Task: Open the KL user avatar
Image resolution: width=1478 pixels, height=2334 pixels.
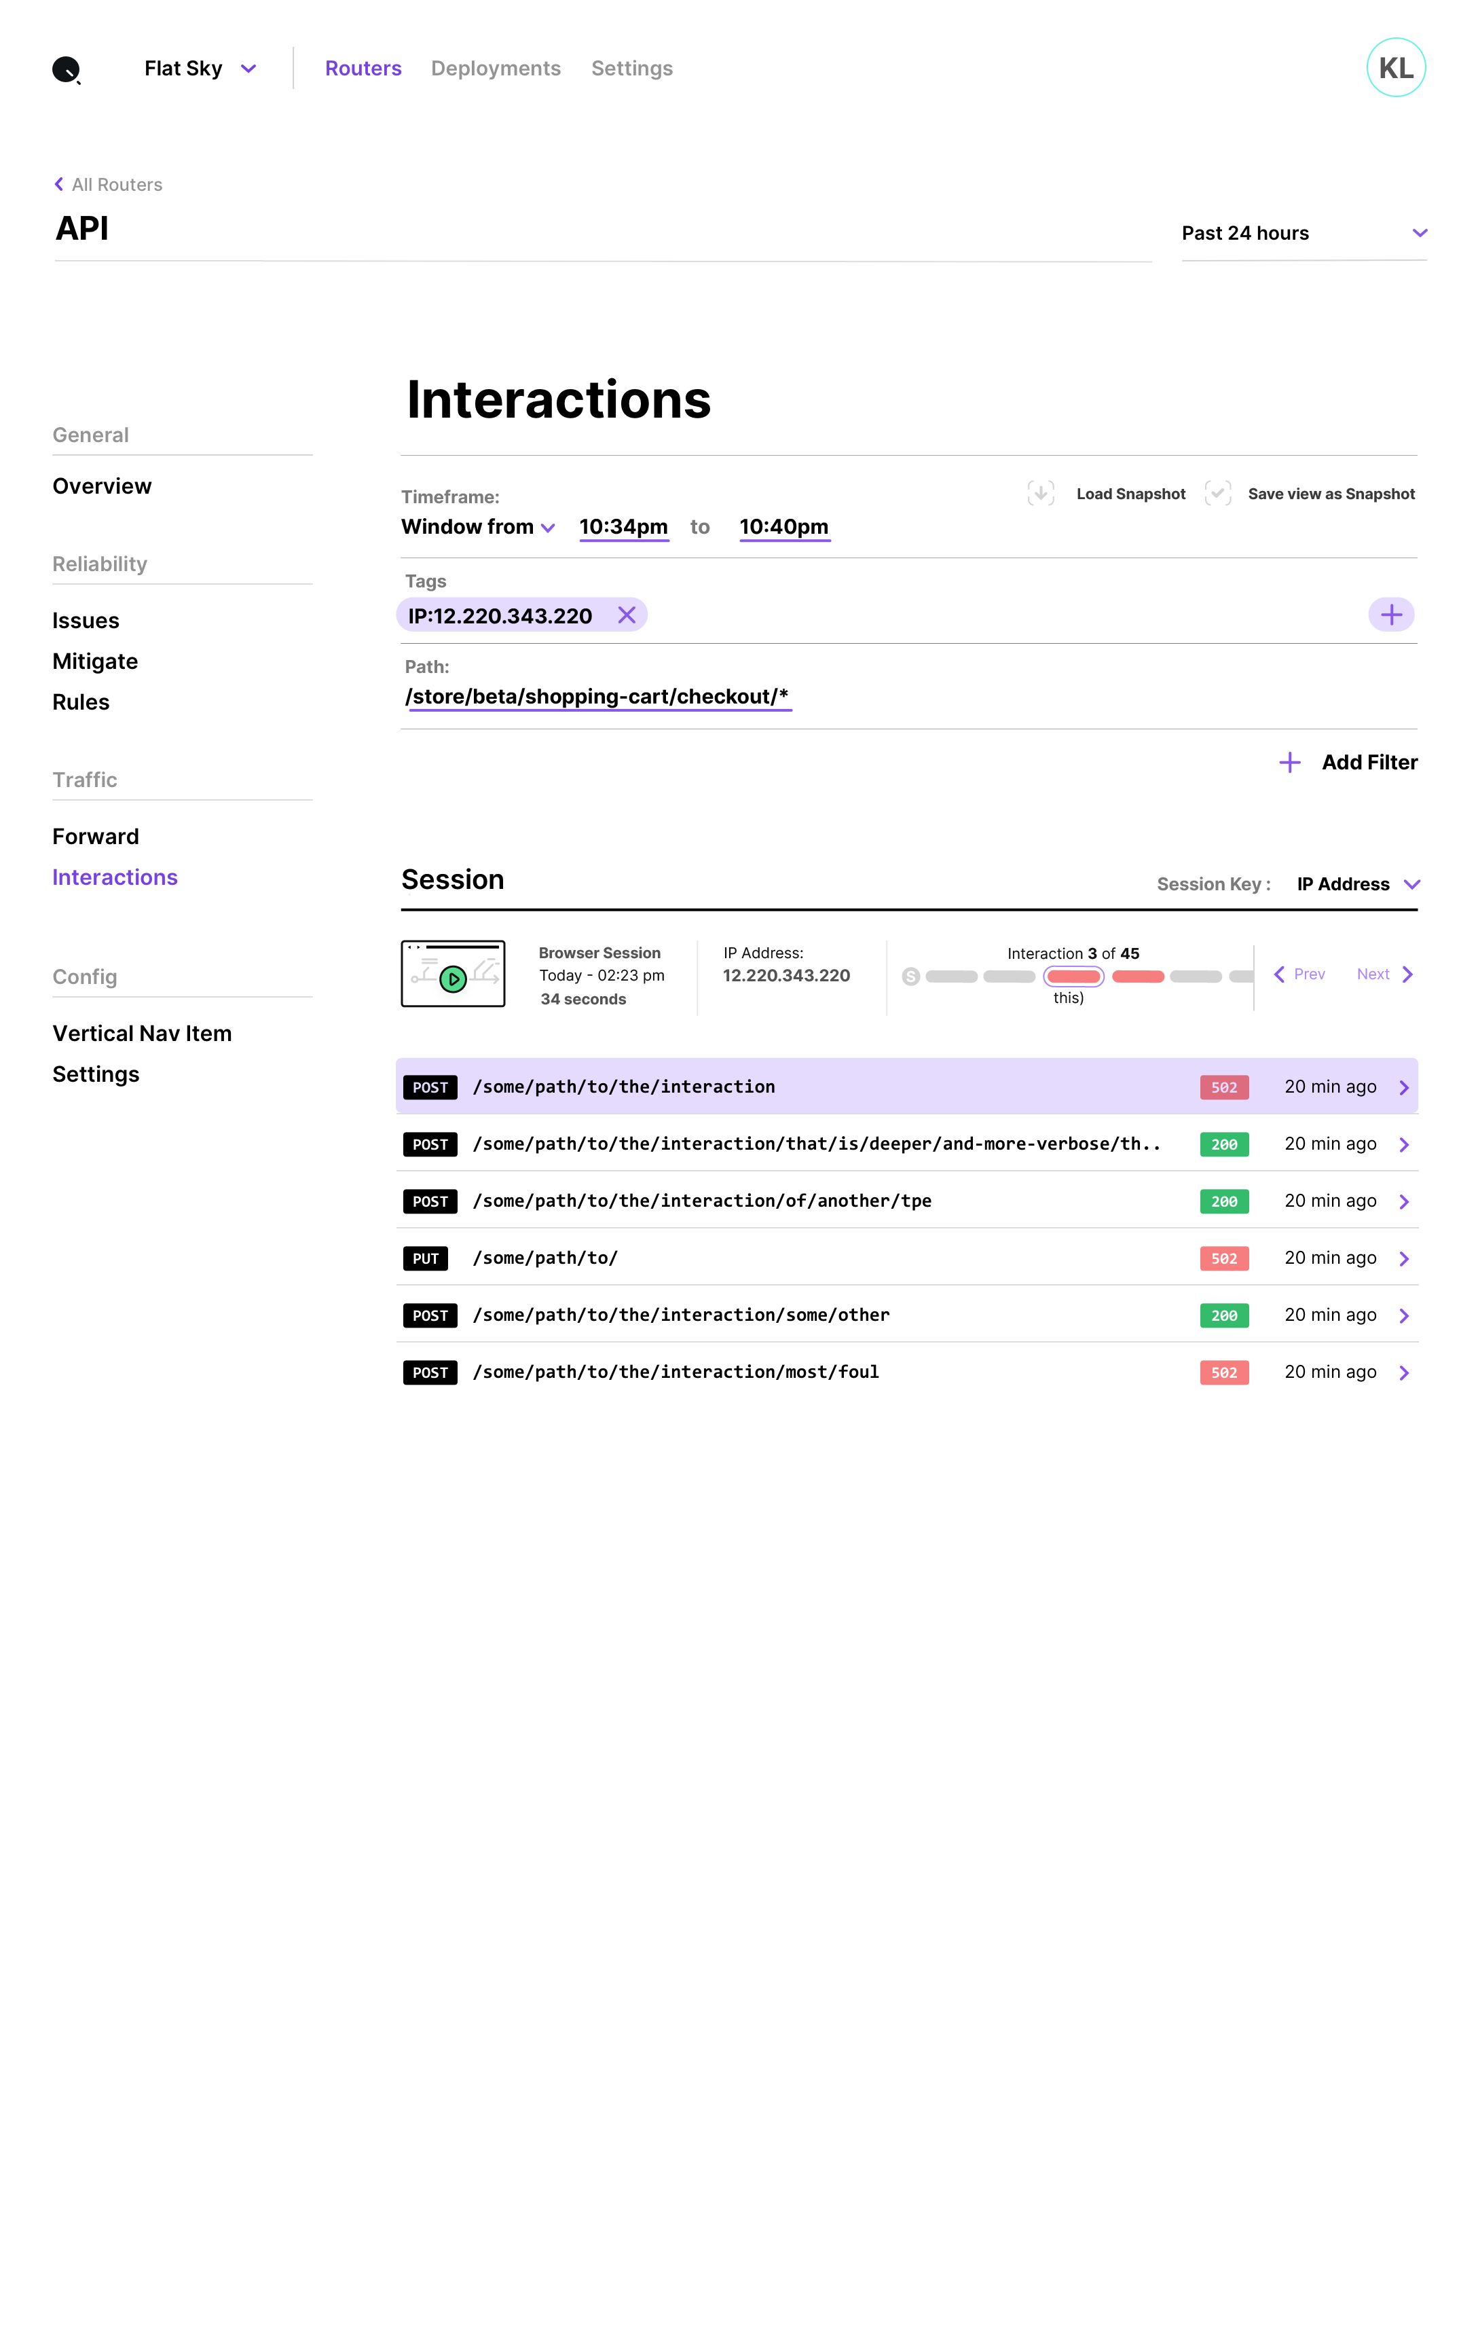Action: (1394, 68)
